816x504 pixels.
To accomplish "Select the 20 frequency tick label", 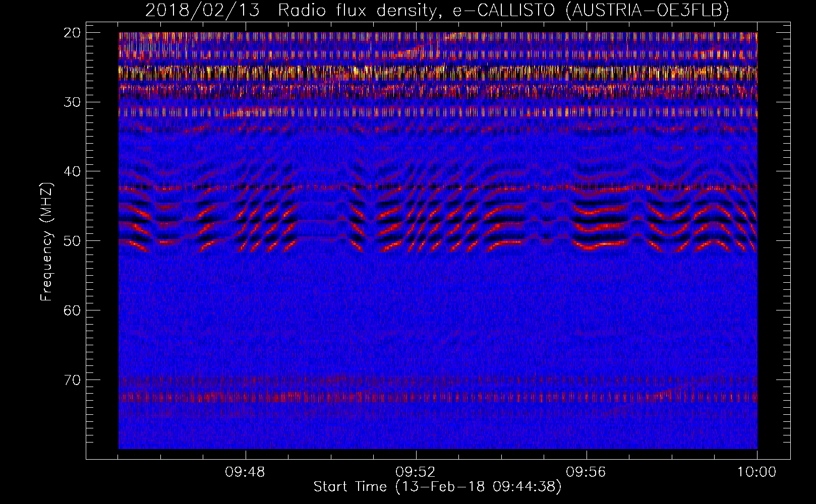I will click(73, 33).
